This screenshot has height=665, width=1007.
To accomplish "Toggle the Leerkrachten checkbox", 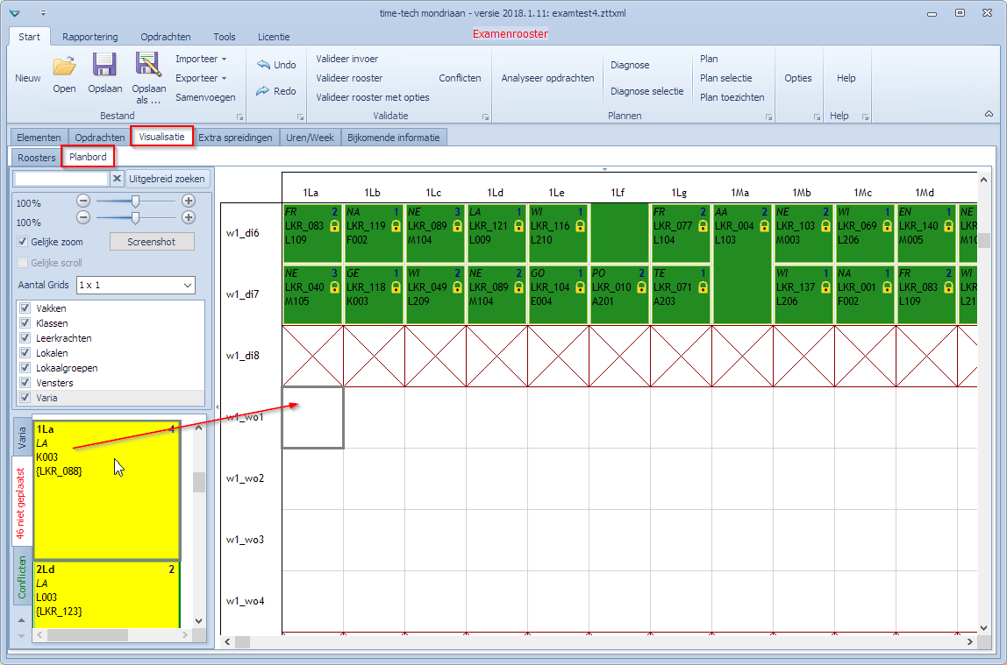I will (x=25, y=338).
